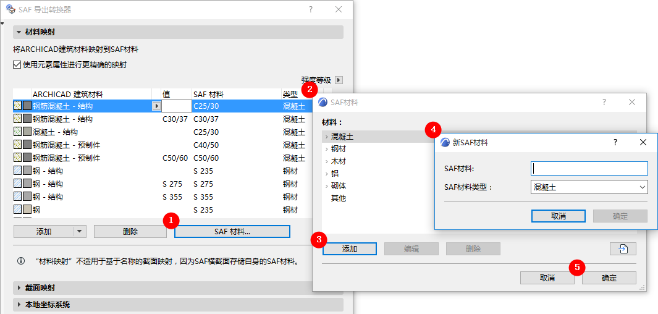The height and width of the screenshot is (314, 658).
Task: Open value arrow on selected 钢筋混凝土 row
Action: (156, 106)
